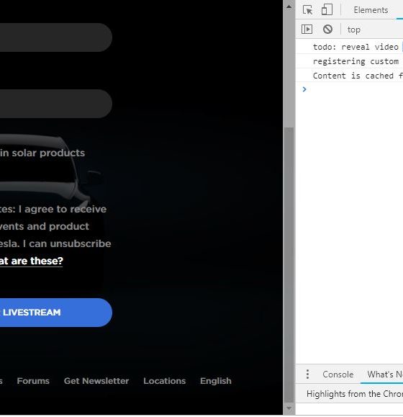
Task: Activate the inspect element picker icon
Action: pyautogui.click(x=307, y=10)
